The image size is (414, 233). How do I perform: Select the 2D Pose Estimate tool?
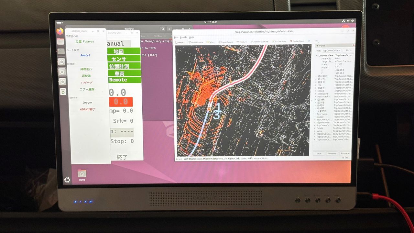pos(259,41)
